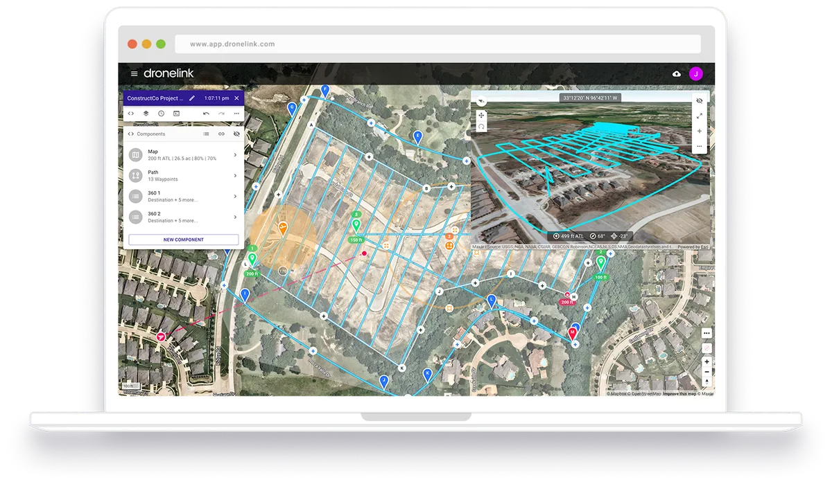Image resolution: width=832 pixels, height=493 pixels.
Task: Zoom out on the main map
Action: (707, 372)
